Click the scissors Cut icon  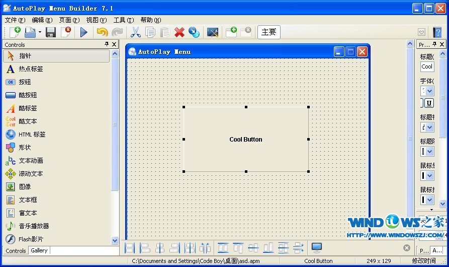[135, 32]
